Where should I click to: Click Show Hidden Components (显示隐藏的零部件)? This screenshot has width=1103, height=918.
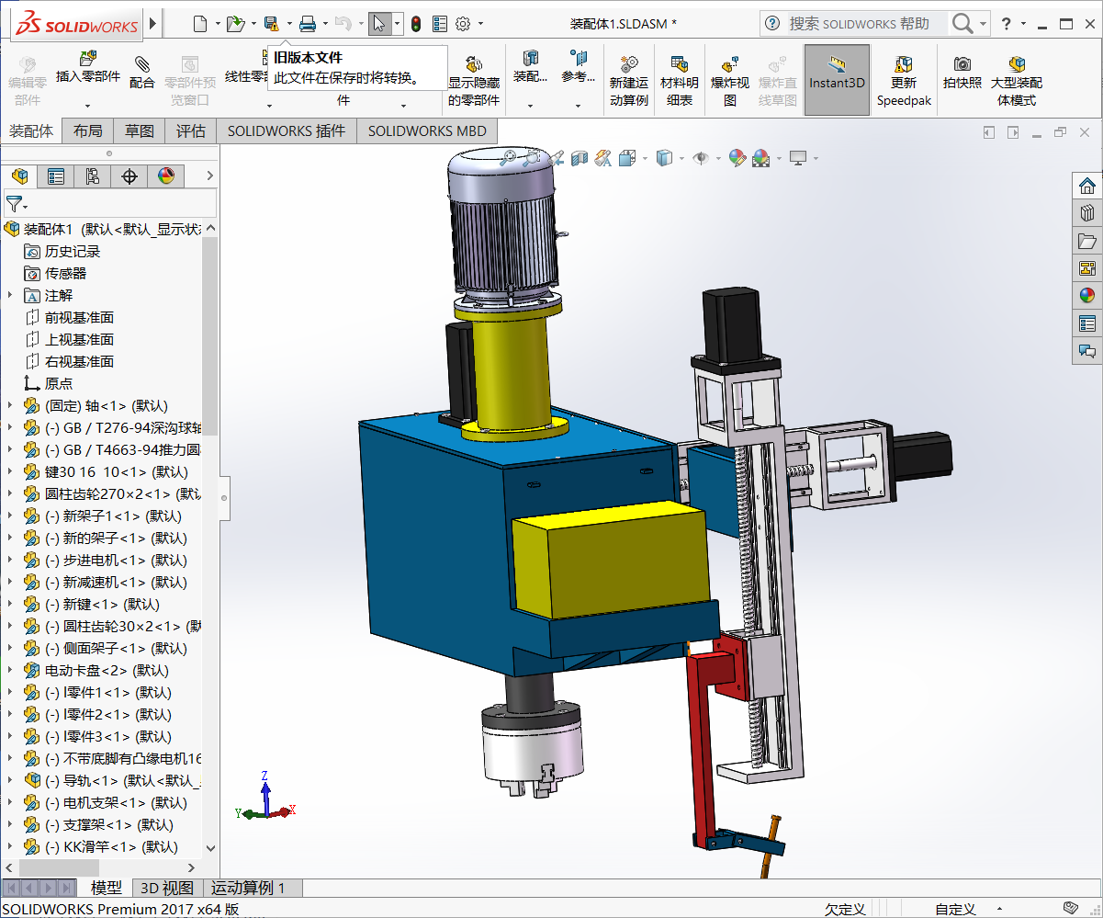[474, 81]
